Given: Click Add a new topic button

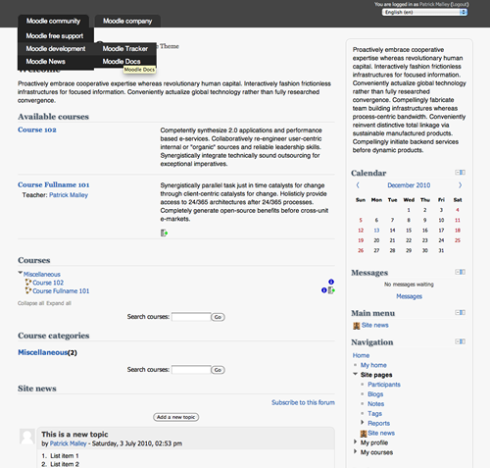Looking at the screenshot, I should [x=175, y=417].
